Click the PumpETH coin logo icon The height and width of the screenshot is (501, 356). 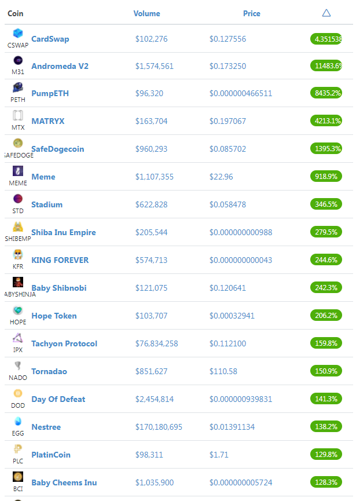coord(18,87)
